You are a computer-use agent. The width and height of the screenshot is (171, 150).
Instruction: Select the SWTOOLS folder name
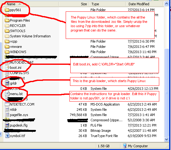(x=18, y=31)
